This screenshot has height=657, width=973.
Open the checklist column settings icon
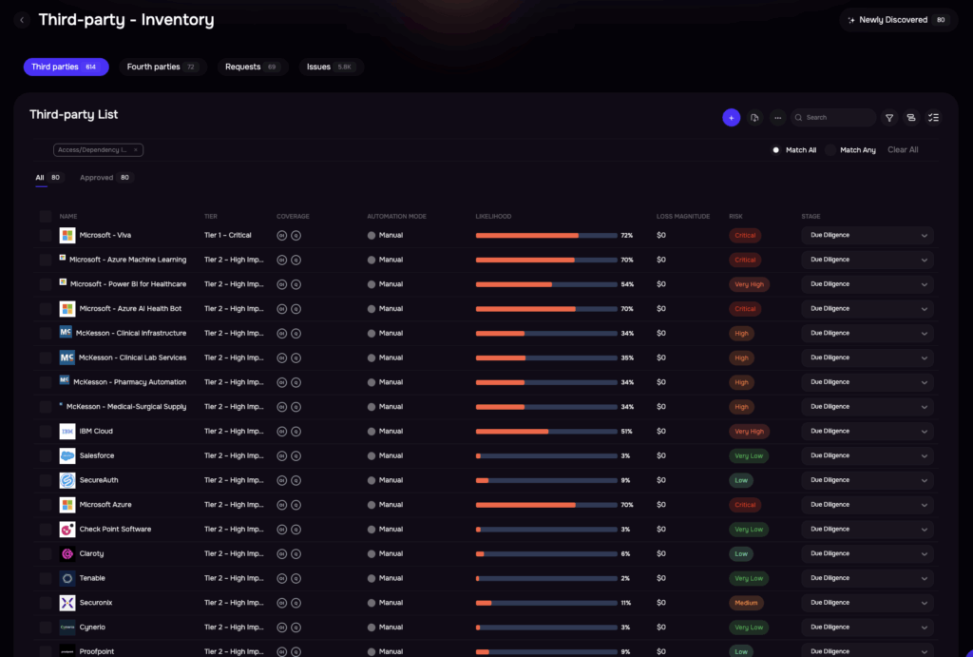point(934,118)
